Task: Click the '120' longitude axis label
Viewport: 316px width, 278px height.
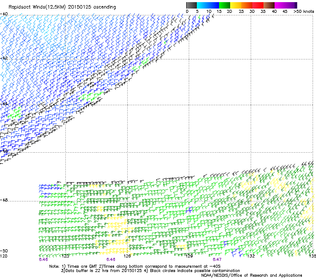Action: click(x=3, y=256)
